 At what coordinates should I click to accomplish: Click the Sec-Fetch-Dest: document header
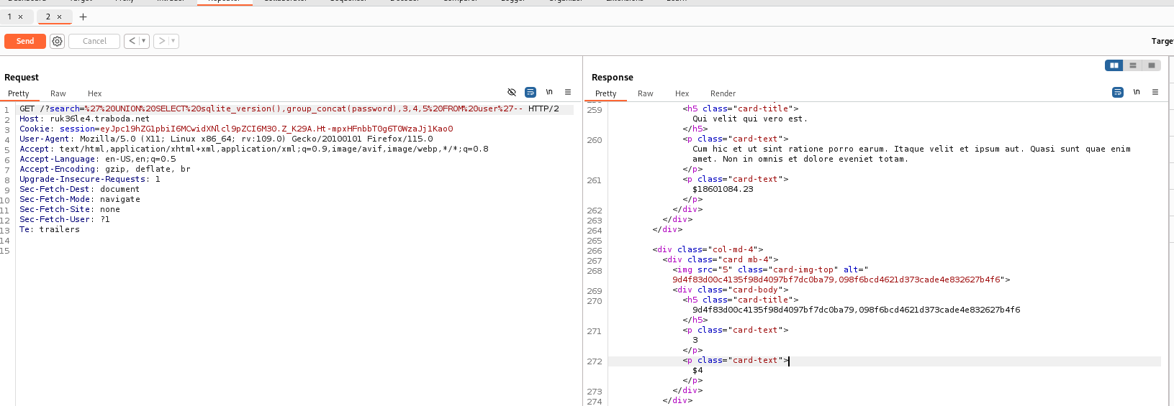[x=79, y=189]
